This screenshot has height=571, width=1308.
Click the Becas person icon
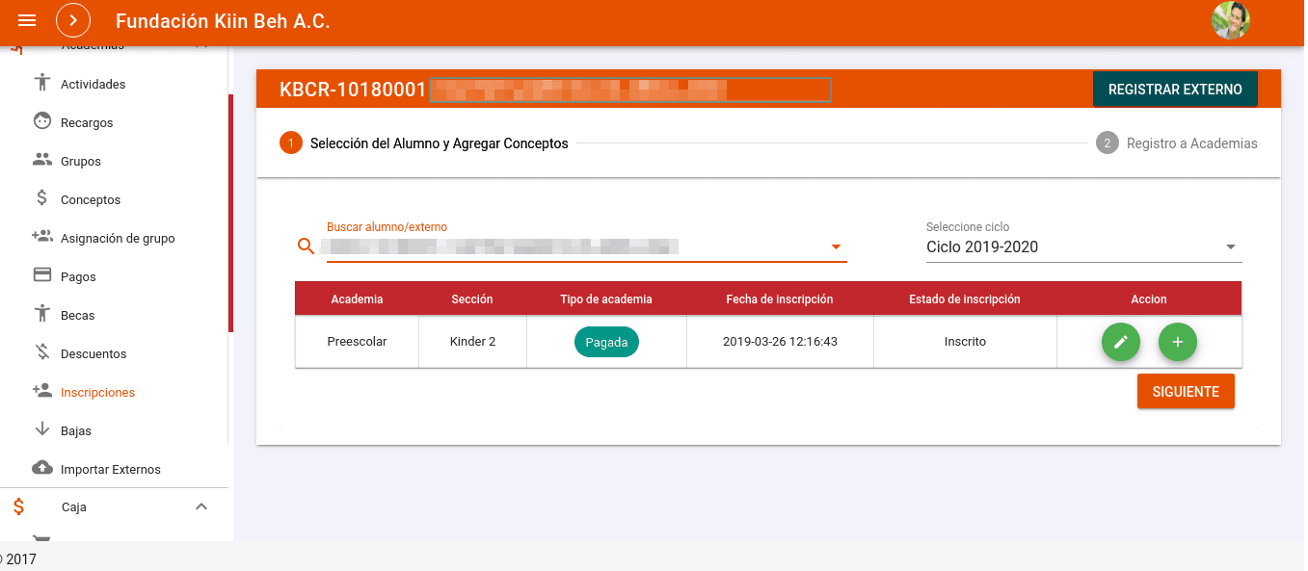(41, 314)
